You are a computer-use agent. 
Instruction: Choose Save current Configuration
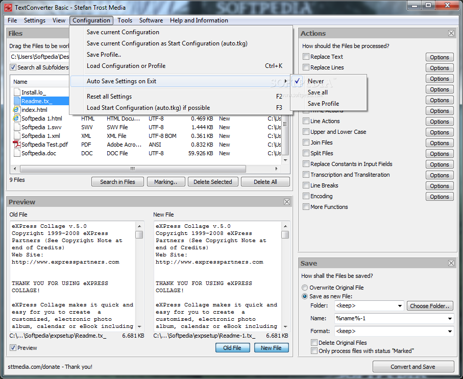click(181, 32)
